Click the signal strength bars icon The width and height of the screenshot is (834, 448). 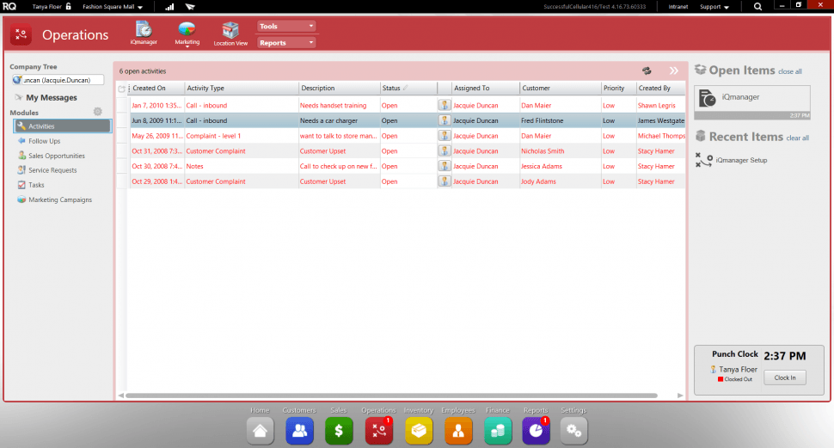click(169, 7)
